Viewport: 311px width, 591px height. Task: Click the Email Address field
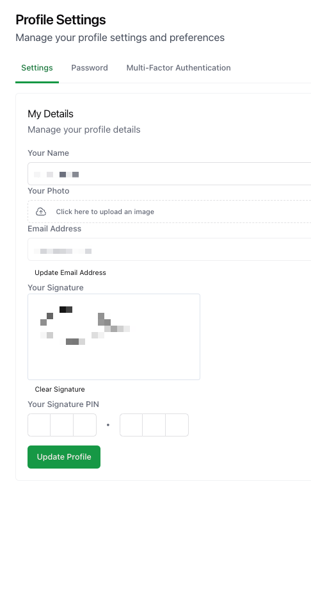[x=169, y=249]
